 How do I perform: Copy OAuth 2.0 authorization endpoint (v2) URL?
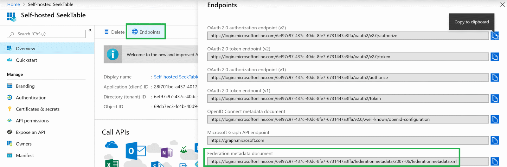[495, 36]
